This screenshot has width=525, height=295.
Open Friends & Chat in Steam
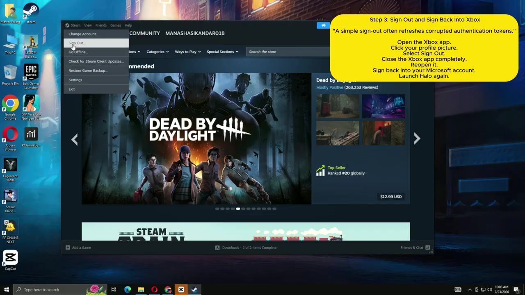pos(415,247)
